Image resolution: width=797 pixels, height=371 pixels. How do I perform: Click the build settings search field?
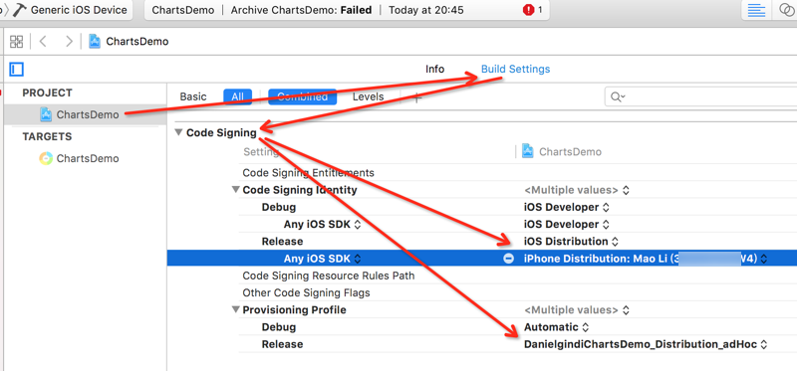700,96
